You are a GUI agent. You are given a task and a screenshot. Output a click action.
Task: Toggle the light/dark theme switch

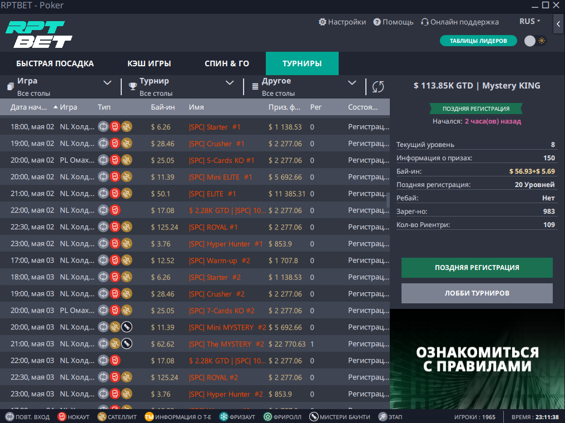pos(535,41)
